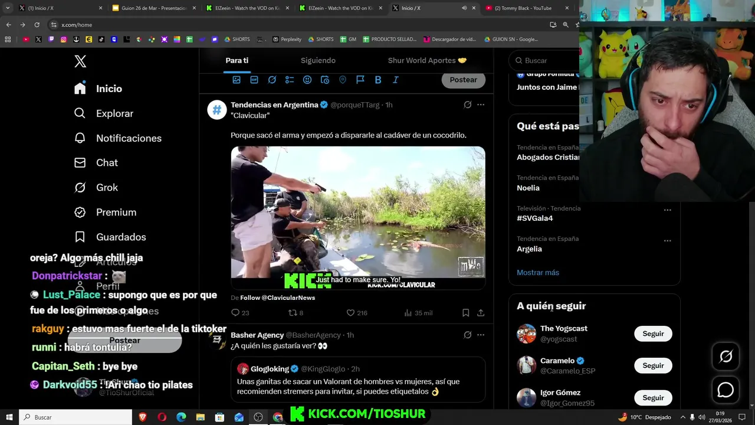Click Grok icon on Tendencias en Argentina post
This screenshot has height=425, width=755.
click(x=468, y=104)
